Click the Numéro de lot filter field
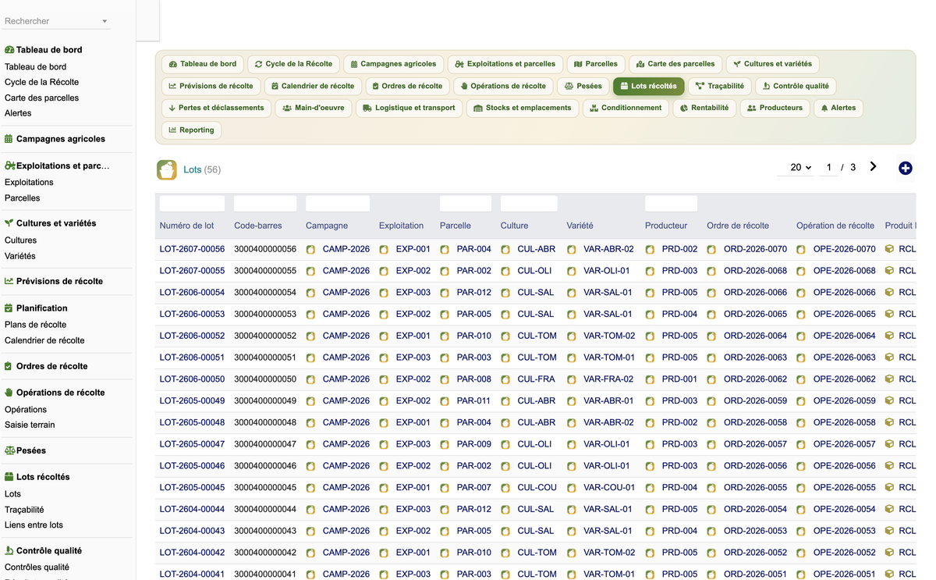 click(192, 204)
